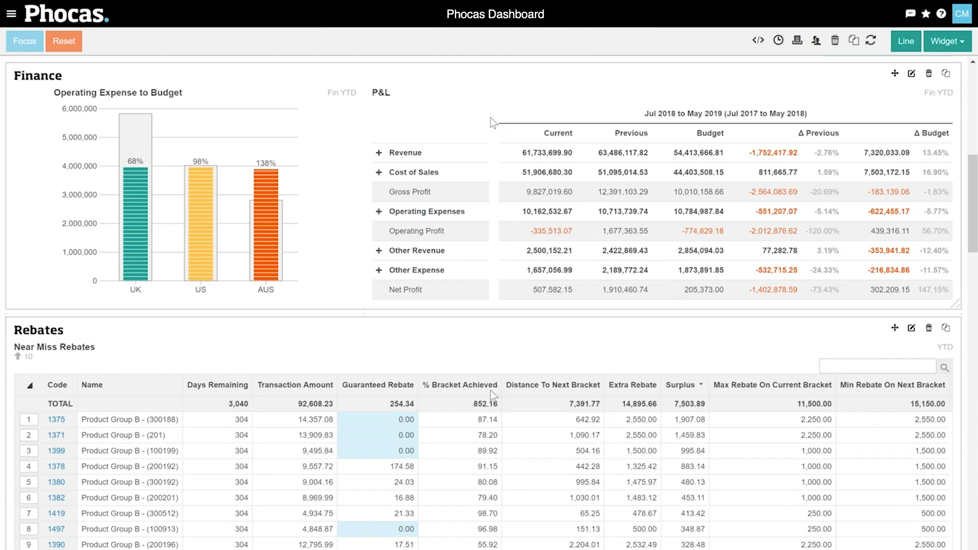
Task: Expand the Other Expense row
Action: coord(378,270)
